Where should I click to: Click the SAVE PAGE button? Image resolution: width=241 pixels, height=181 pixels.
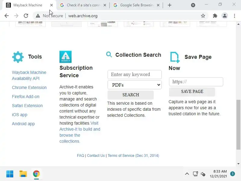click(192, 92)
